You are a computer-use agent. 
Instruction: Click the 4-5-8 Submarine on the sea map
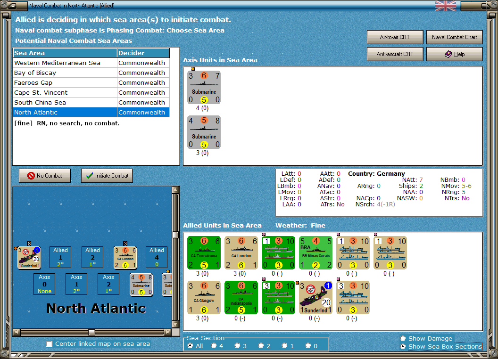pyautogui.click(x=141, y=285)
